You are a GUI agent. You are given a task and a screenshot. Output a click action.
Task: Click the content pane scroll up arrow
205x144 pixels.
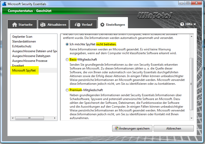click(192, 36)
